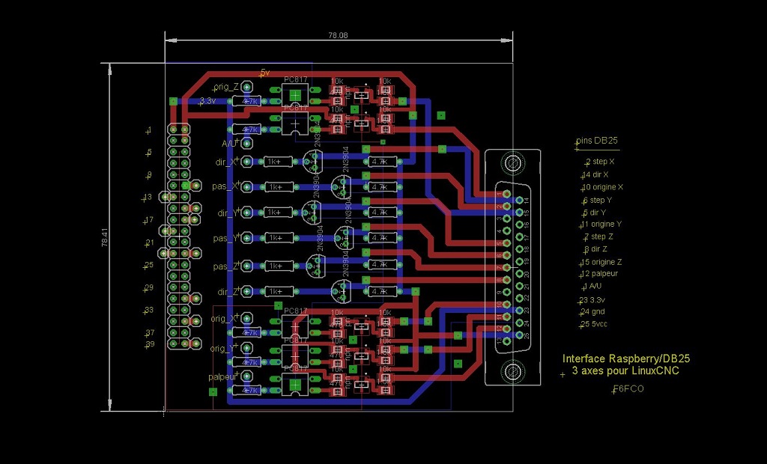Viewport: 767px width, 464px height.
Task: Select the dir_Y signal label
Action: [x=227, y=214]
